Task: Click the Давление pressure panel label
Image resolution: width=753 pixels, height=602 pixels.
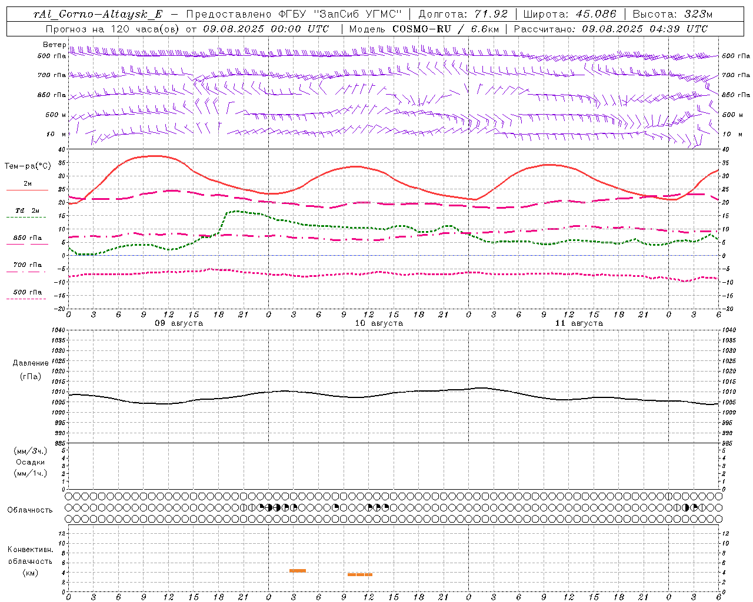Action: pyautogui.click(x=31, y=363)
